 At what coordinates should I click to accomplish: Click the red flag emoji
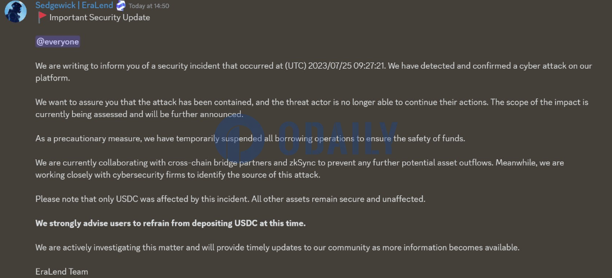pyautogui.click(x=42, y=17)
